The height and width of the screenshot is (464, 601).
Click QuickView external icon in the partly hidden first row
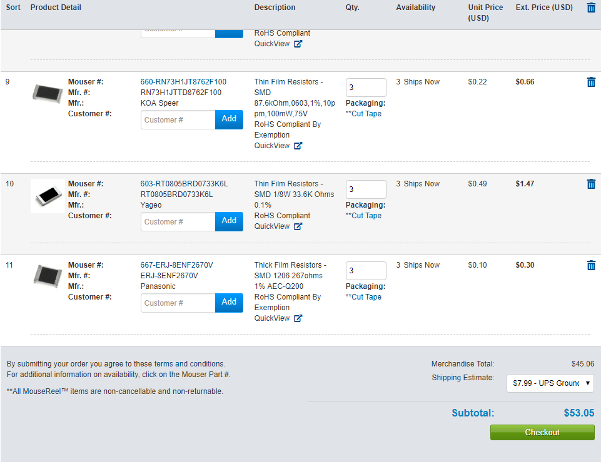coord(298,44)
